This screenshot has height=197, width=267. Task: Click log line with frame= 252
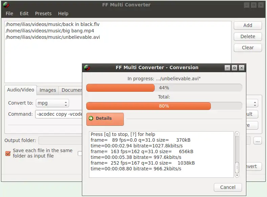point(142,163)
